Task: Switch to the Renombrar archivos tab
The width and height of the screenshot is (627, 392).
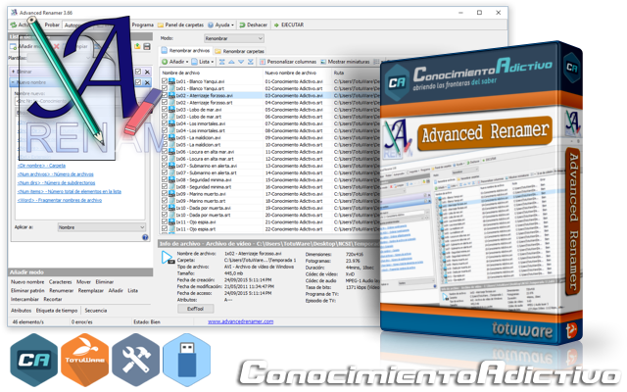Action: tap(185, 50)
